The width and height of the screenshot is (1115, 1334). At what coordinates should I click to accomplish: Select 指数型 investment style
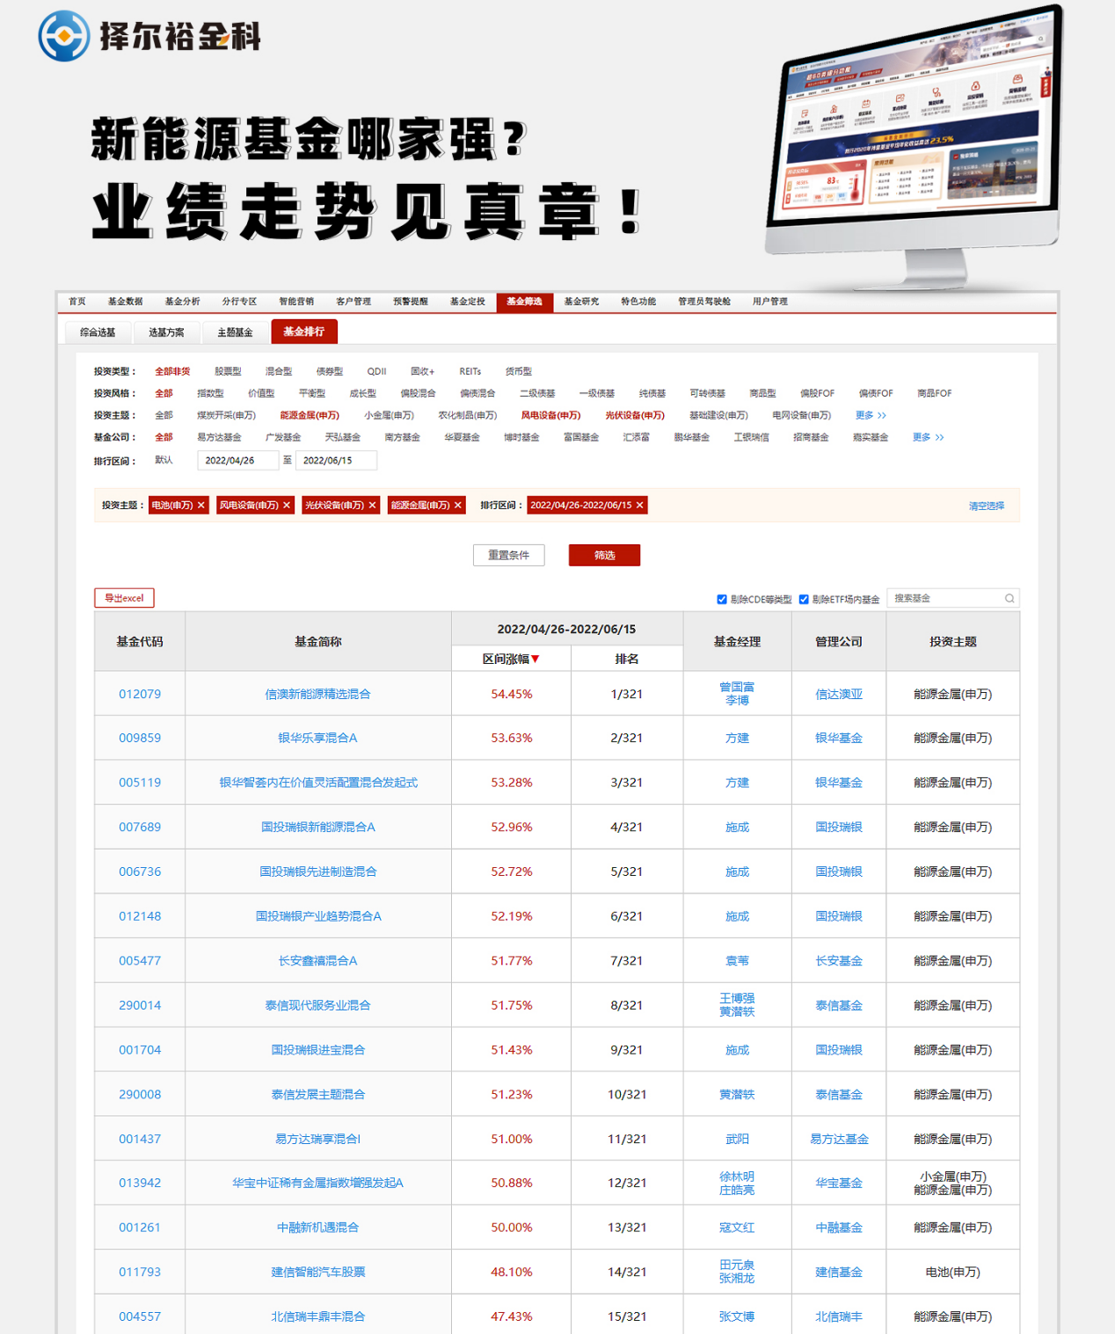[210, 393]
